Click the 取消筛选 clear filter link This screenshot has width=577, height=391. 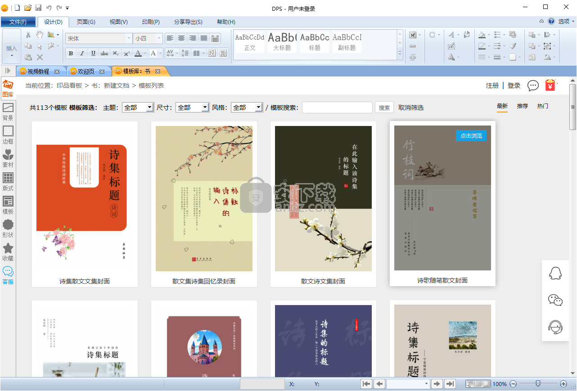pos(411,108)
